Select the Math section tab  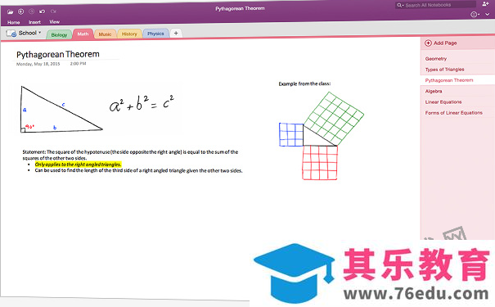[83, 34]
